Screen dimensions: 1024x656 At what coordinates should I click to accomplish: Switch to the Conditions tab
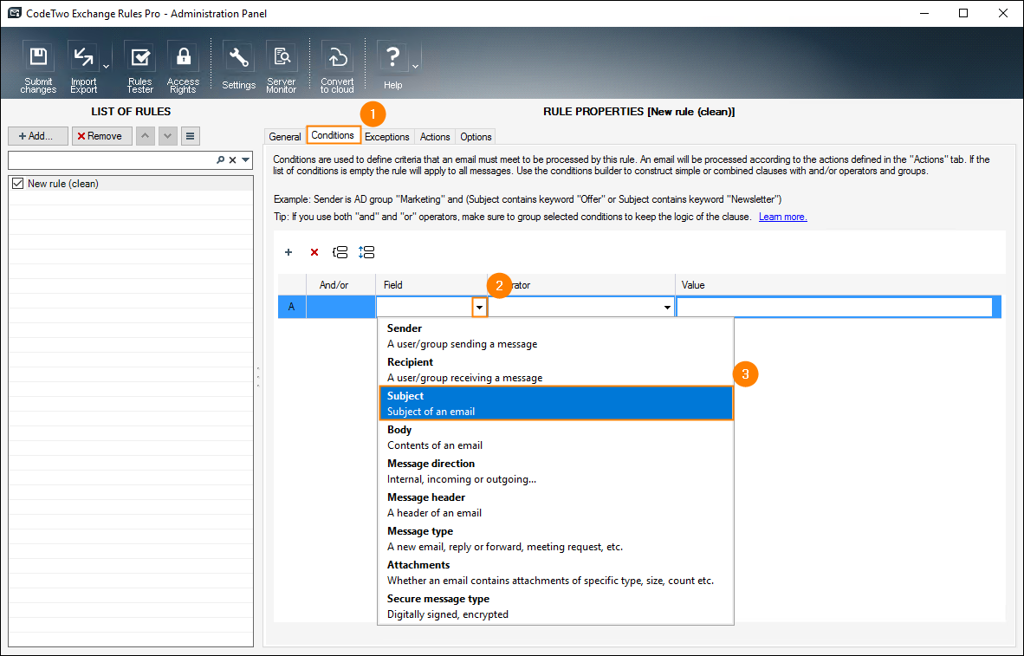tap(333, 135)
